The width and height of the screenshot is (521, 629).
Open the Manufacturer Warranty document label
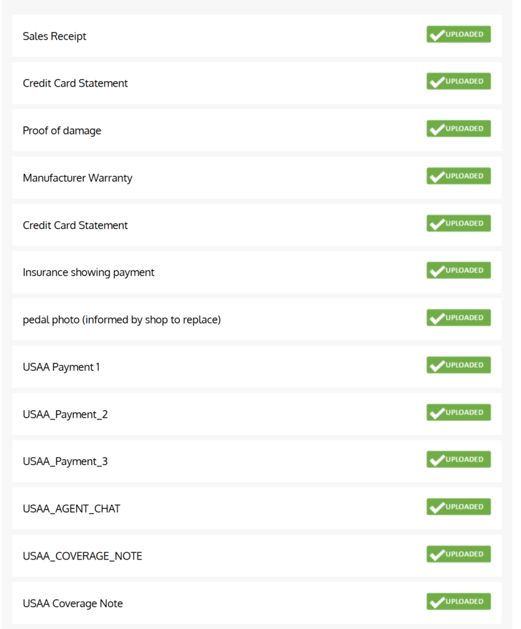[77, 178]
